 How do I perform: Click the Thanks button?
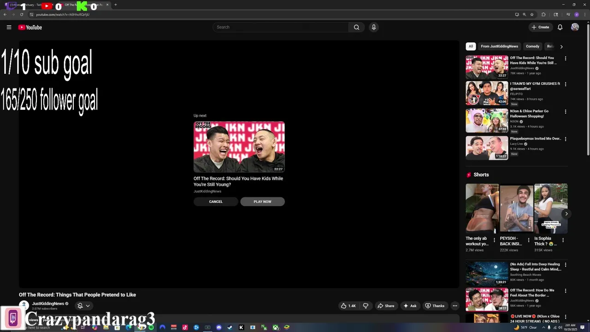pyautogui.click(x=435, y=306)
